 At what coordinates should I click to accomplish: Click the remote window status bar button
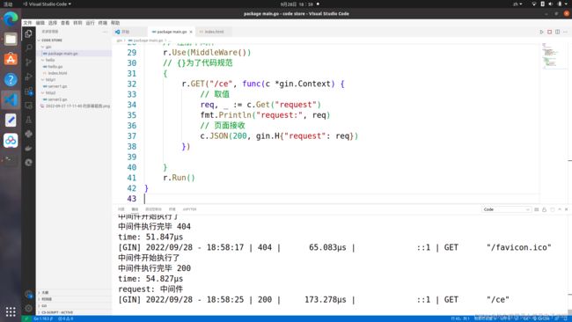pyautogui.click(x=26, y=318)
